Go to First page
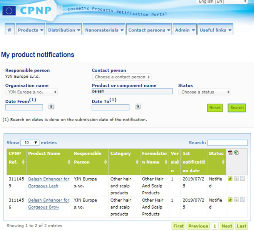 (179, 226)
